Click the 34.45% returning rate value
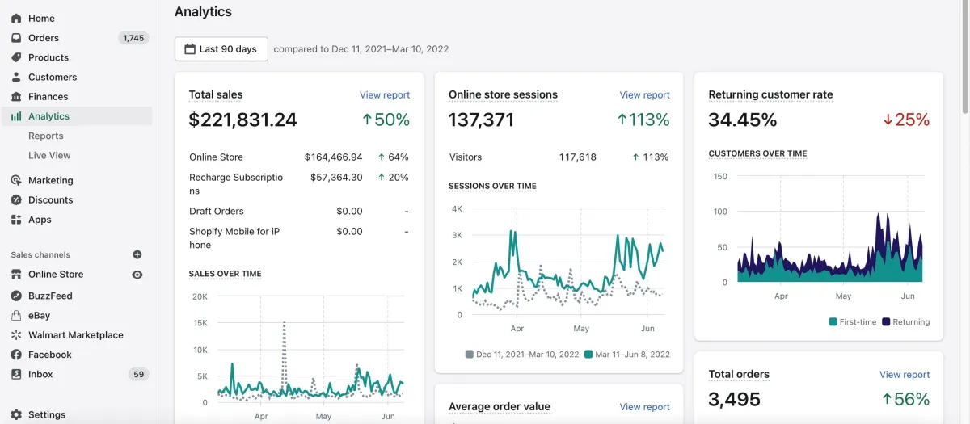Viewport: 970px width, 424px height. [742, 120]
